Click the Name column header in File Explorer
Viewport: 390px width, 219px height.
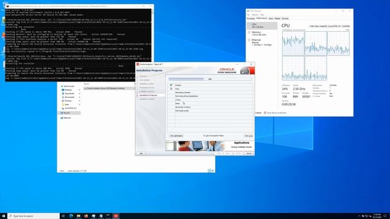tap(87, 84)
